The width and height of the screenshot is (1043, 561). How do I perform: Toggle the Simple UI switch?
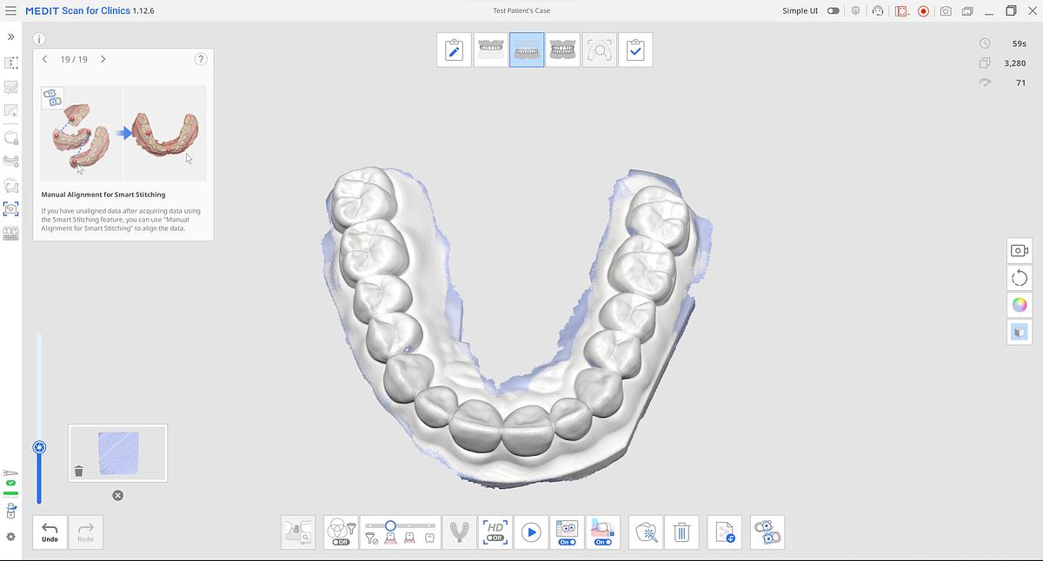[833, 10]
